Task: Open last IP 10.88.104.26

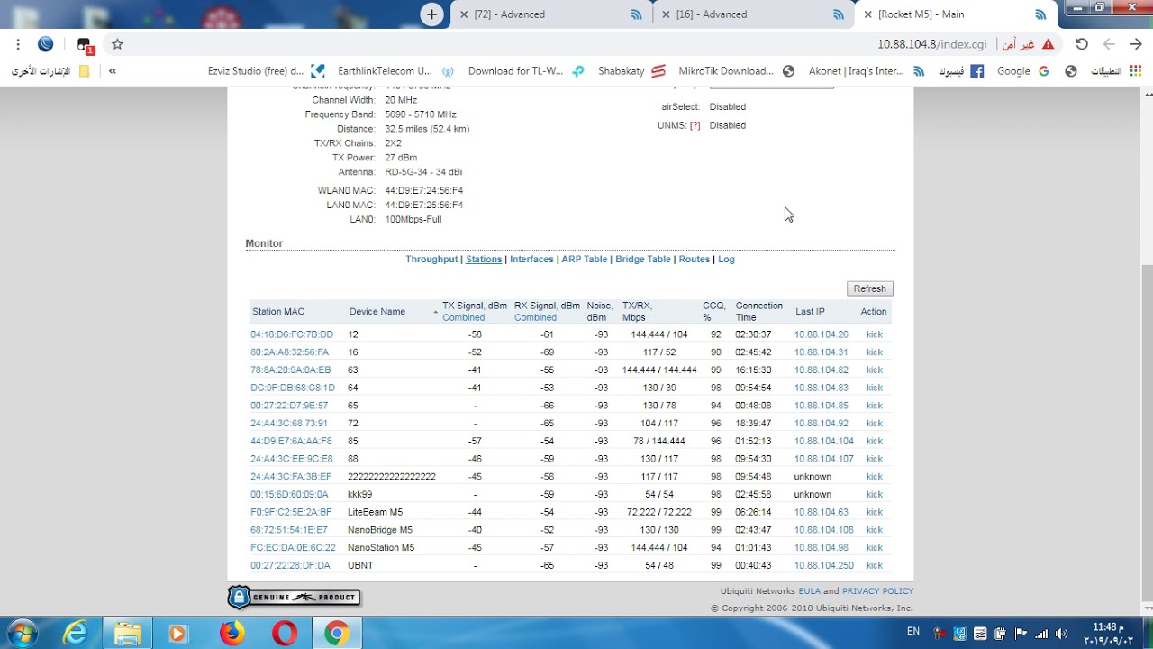Action: click(x=821, y=334)
